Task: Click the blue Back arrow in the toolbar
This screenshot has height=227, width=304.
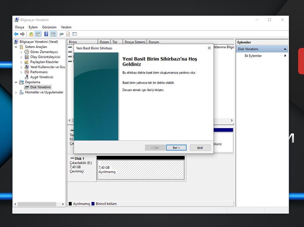Action: coord(16,34)
